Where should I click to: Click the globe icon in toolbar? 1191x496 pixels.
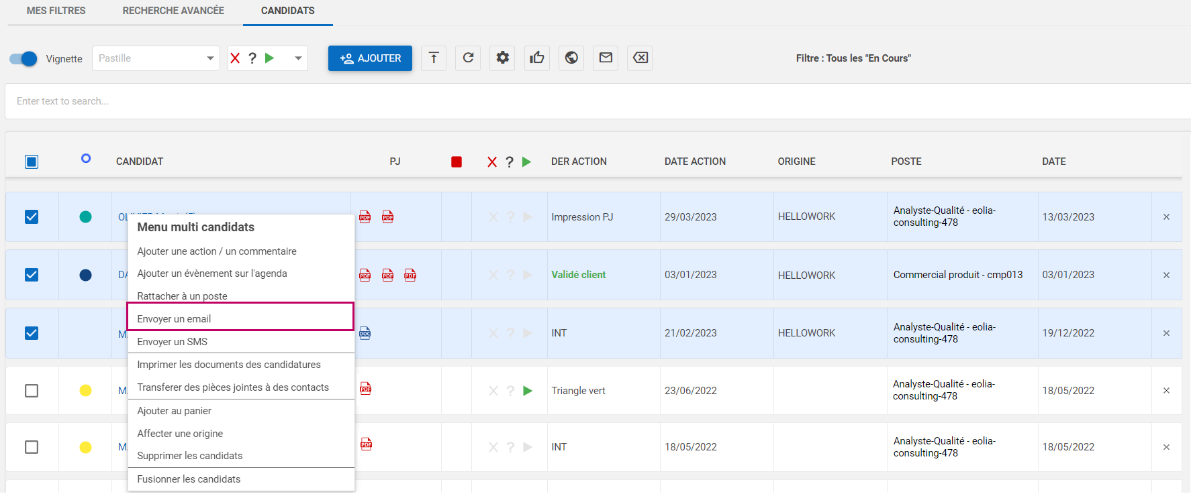pyautogui.click(x=571, y=58)
